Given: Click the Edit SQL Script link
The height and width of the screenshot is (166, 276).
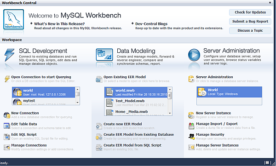Looking at the screenshot, I should pos(24,134).
